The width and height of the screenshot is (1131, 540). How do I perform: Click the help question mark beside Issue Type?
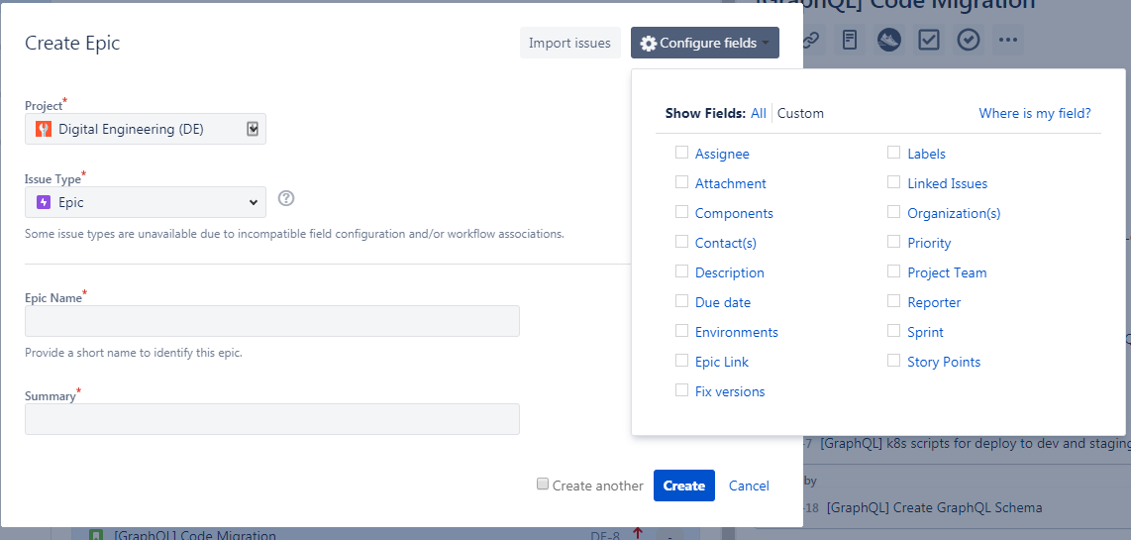coord(286,198)
